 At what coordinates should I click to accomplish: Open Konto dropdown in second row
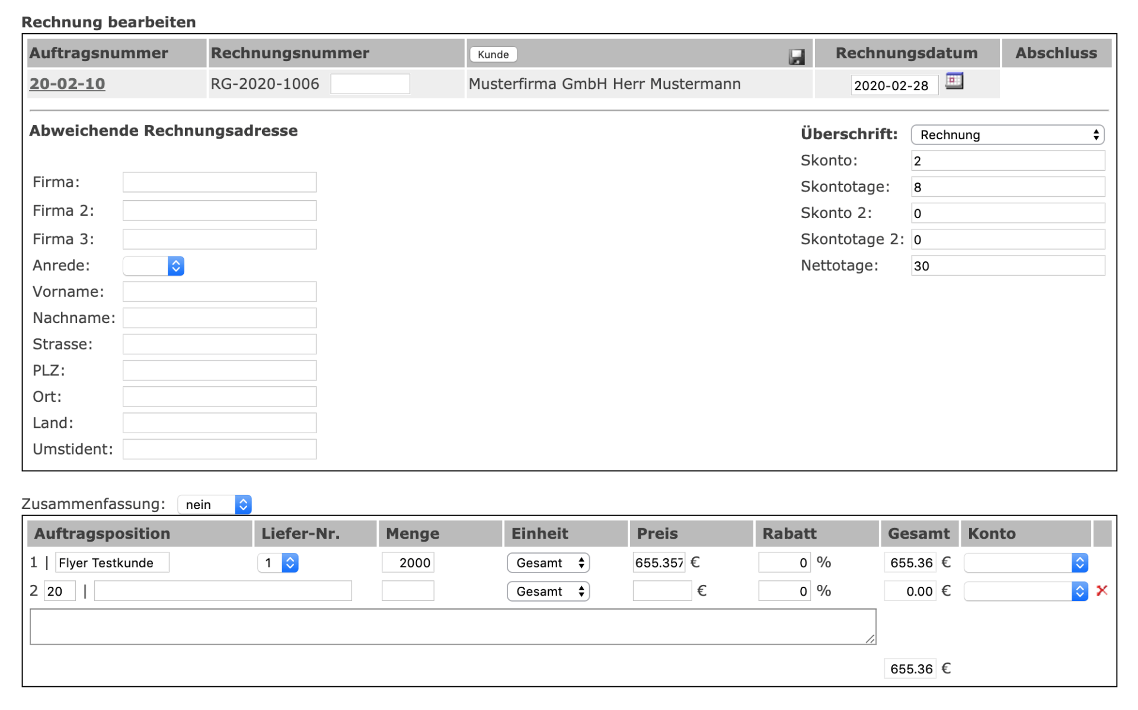click(x=1025, y=591)
